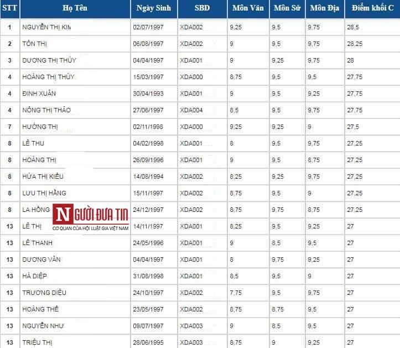Click the Ngày Sinh column header
The width and height of the screenshot is (400, 348).
[154, 9]
